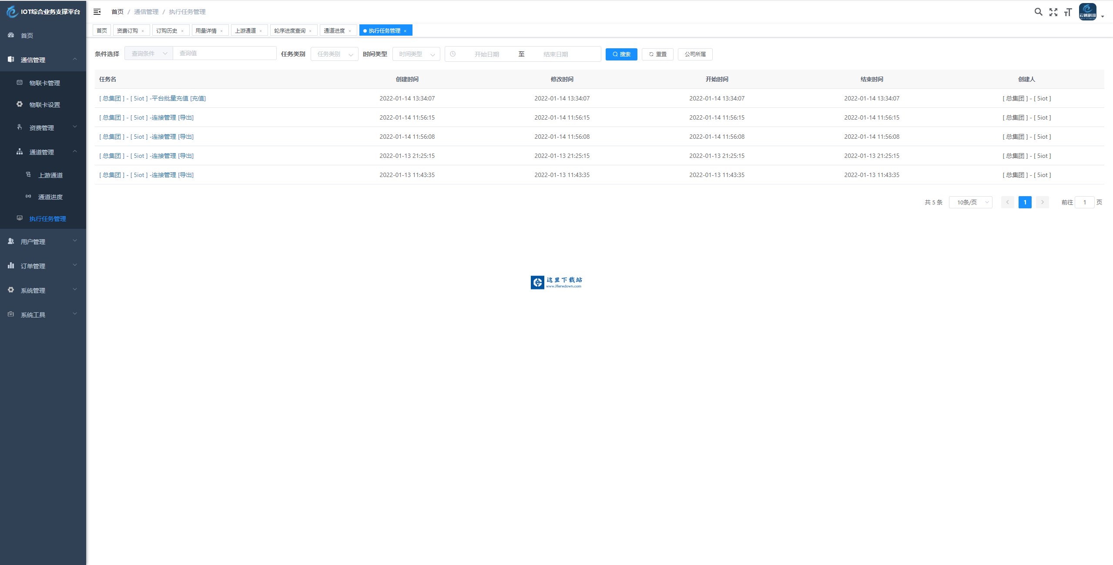This screenshot has height=565, width=1113.
Task: Click the clock icon in date range field
Action: tap(453, 54)
